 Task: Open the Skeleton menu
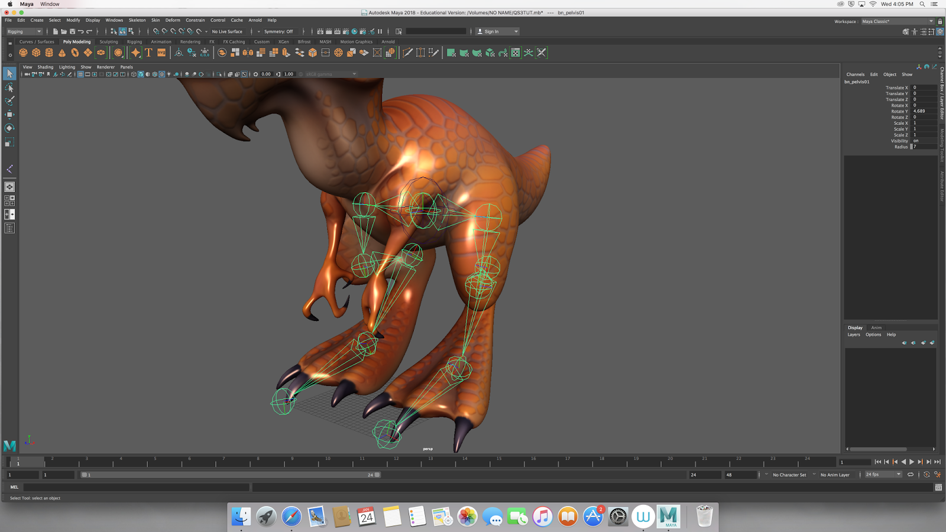[137, 20]
